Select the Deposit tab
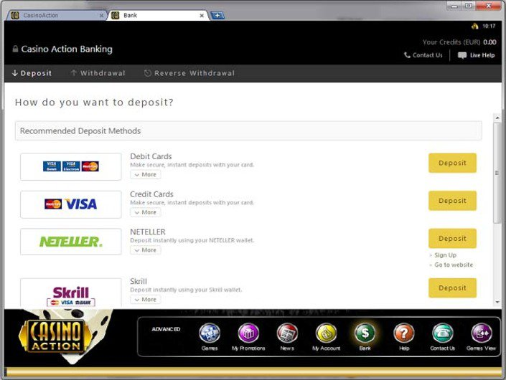 pos(32,73)
